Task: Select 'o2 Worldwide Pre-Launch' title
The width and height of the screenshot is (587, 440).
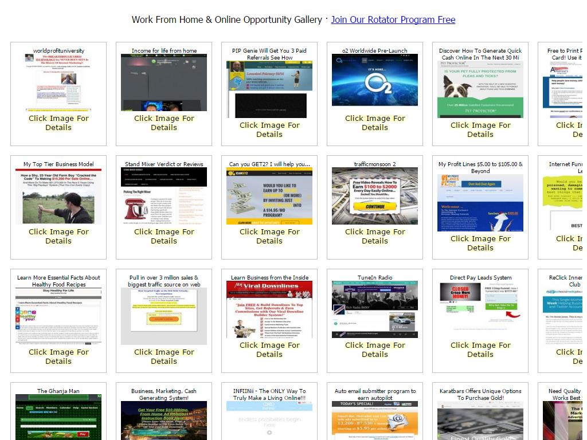Action: tap(375, 50)
